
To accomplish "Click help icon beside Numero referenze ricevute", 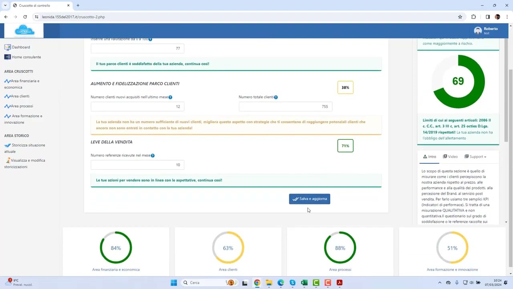I will [x=153, y=156].
